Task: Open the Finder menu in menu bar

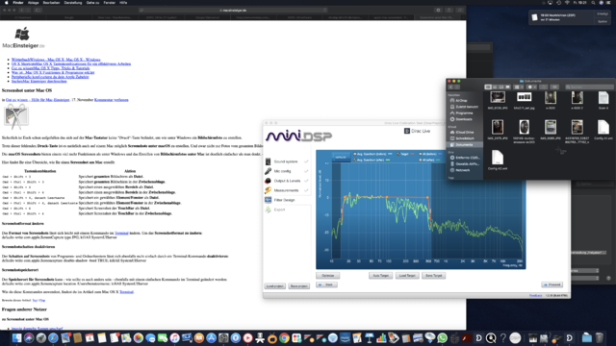Action: [x=18, y=2]
